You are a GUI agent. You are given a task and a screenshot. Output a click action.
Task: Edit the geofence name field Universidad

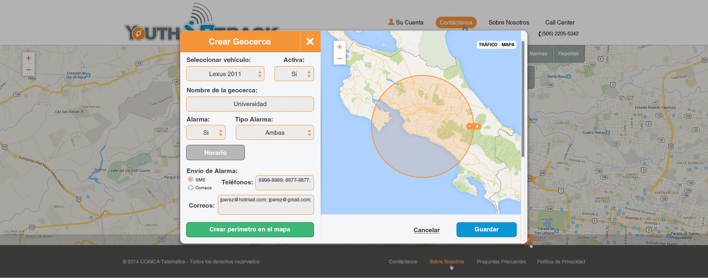click(250, 104)
